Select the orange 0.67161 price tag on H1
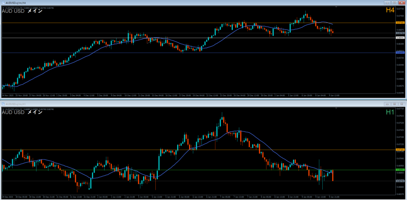Viewport: 407px width, 200px height. (400, 150)
